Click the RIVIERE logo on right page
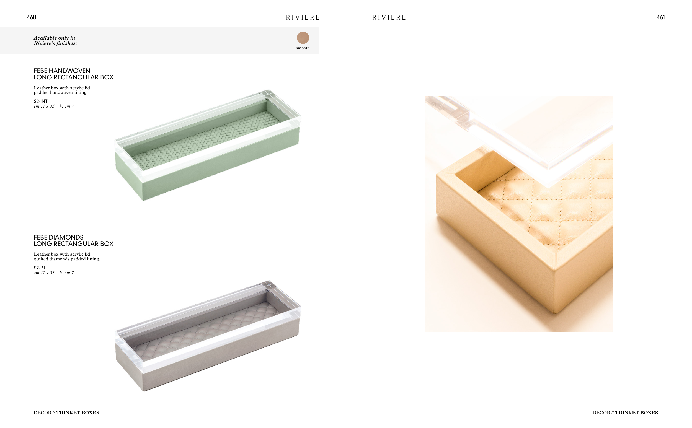Image resolution: width=692 pixels, height=428 pixels. [389, 17]
